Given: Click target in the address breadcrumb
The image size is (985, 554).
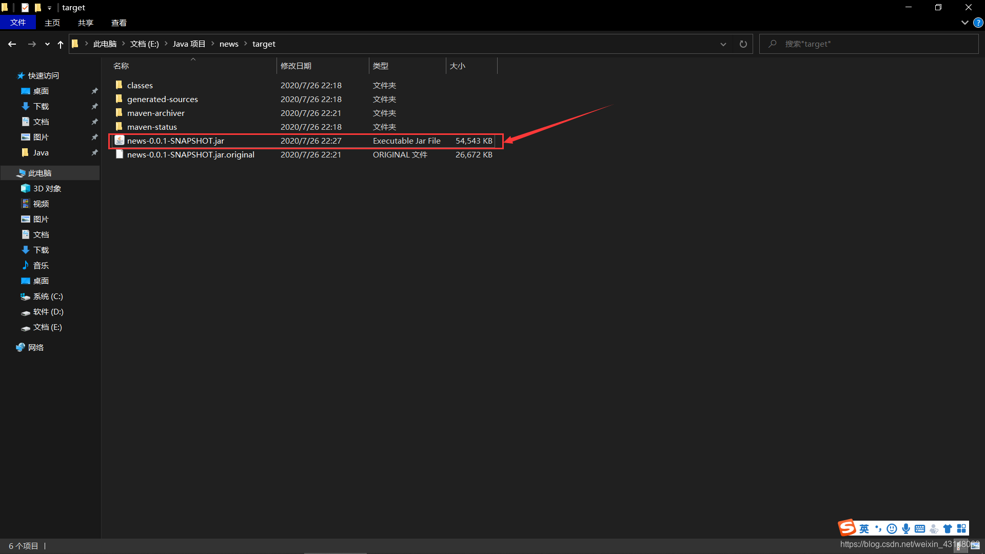Looking at the screenshot, I should coord(264,44).
